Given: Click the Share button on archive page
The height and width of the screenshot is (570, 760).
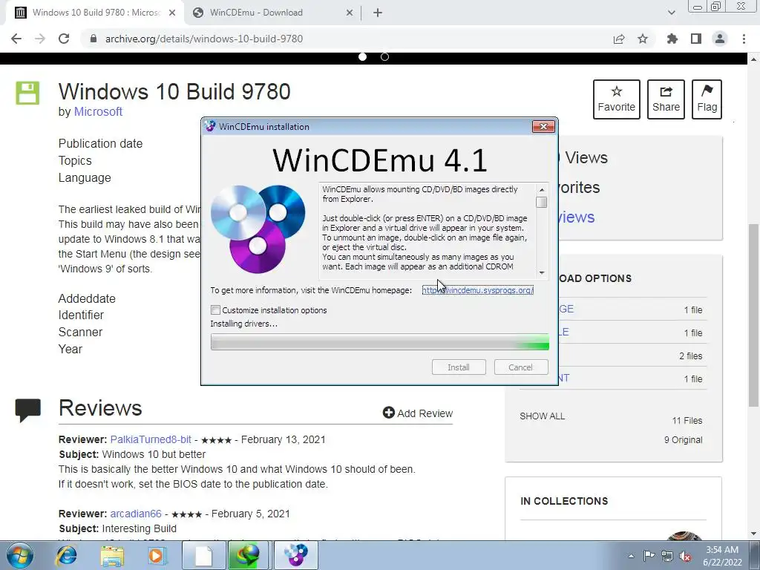Looking at the screenshot, I should click(x=666, y=99).
